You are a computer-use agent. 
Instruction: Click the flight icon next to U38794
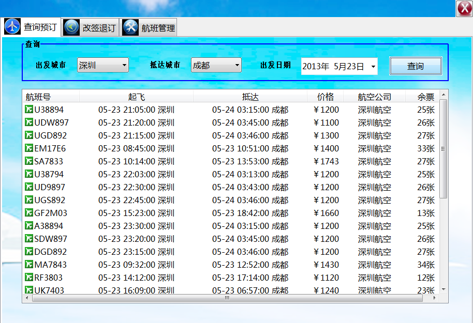pos(29,174)
